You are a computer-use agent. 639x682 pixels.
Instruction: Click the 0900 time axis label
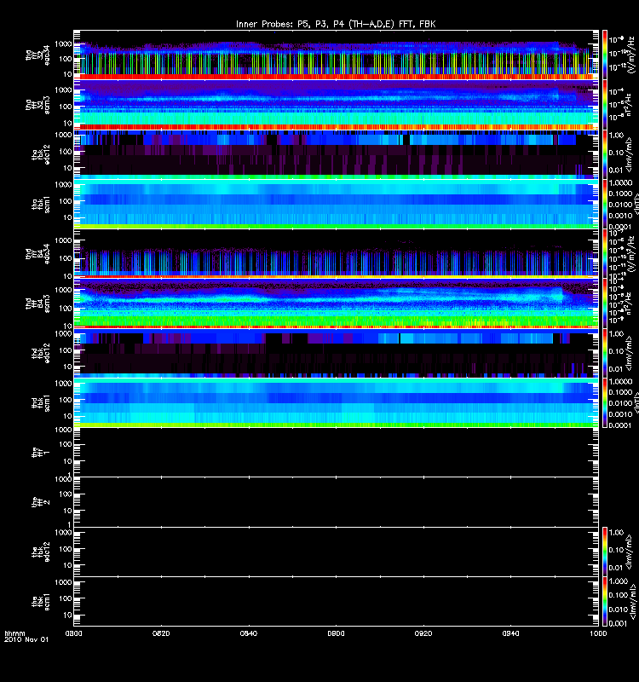(336, 633)
